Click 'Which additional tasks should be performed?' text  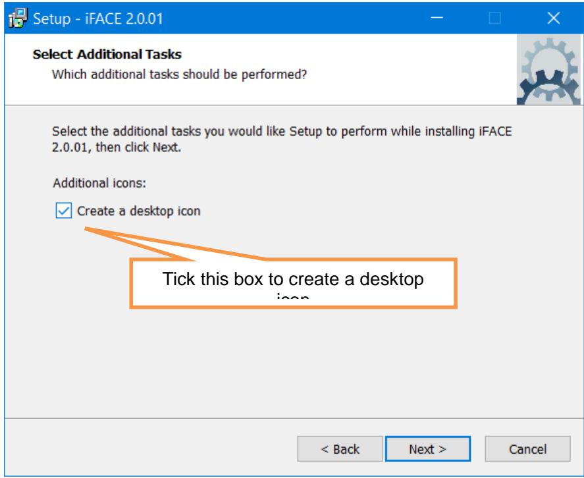click(179, 74)
